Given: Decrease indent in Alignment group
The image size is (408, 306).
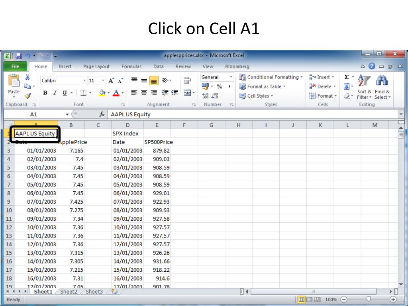Looking at the screenshot, I should (x=165, y=92).
